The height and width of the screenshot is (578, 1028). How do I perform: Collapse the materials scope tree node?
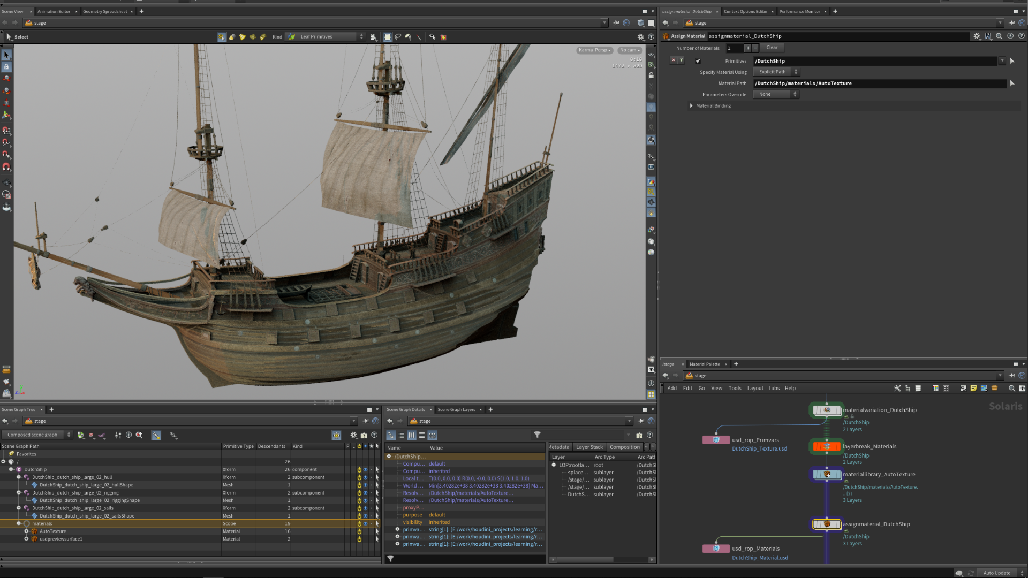click(19, 524)
